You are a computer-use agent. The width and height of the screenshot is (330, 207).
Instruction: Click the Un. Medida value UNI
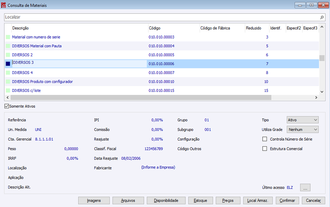[38, 129]
